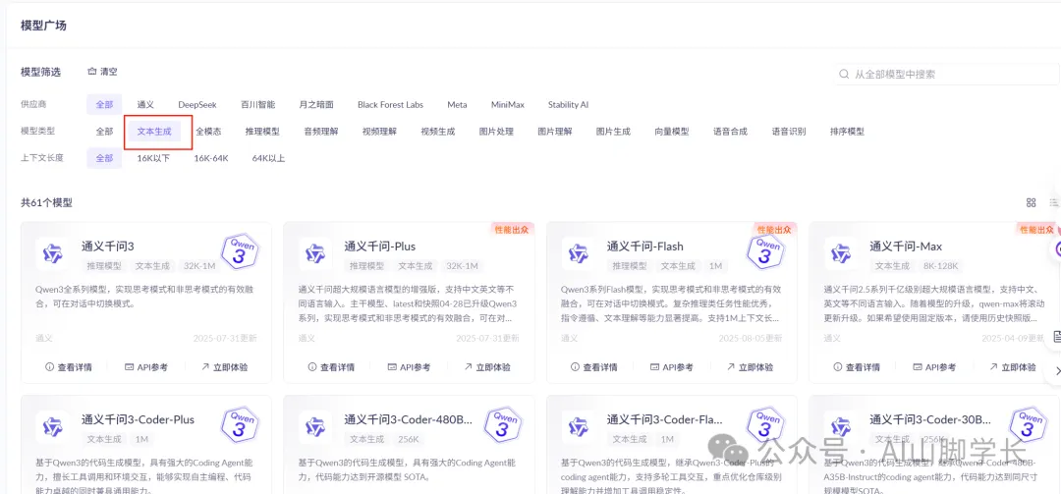Click 性能出众 tag on 通义千问-Plus card
Screen dimensions: 1061x494
(512, 230)
